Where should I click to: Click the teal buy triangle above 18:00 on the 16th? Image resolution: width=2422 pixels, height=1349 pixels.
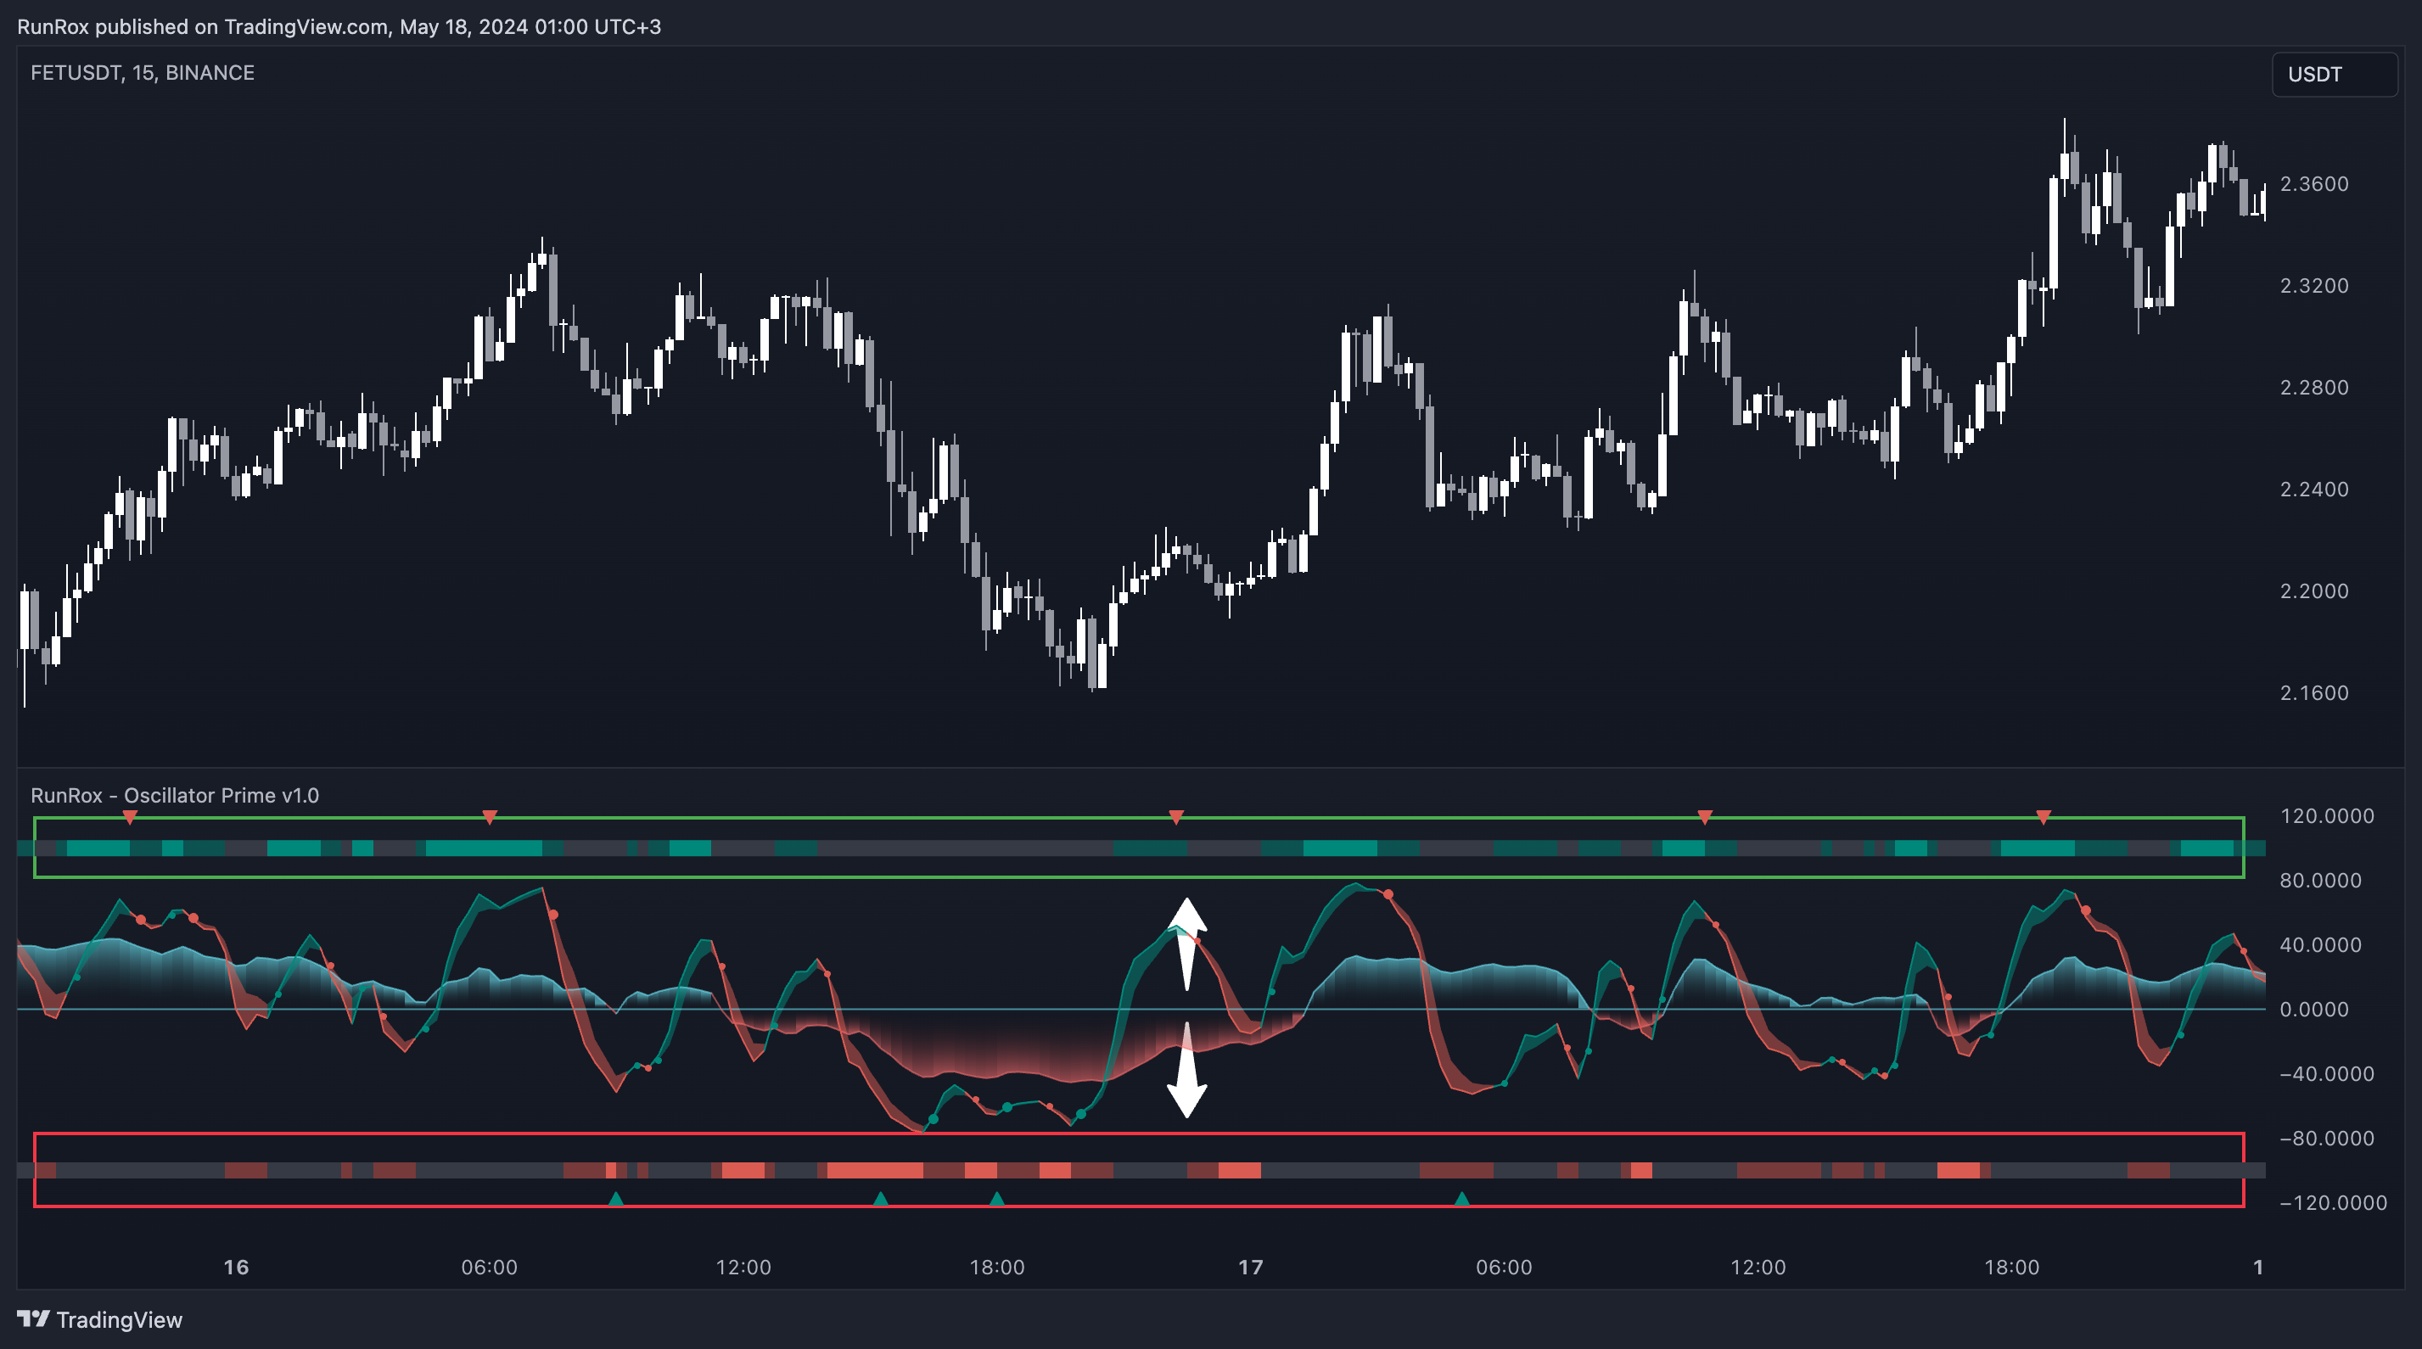pyautogui.click(x=998, y=1199)
